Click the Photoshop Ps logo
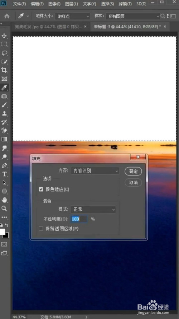This screenshot has width=179, height=319. (x=4, y=4)
